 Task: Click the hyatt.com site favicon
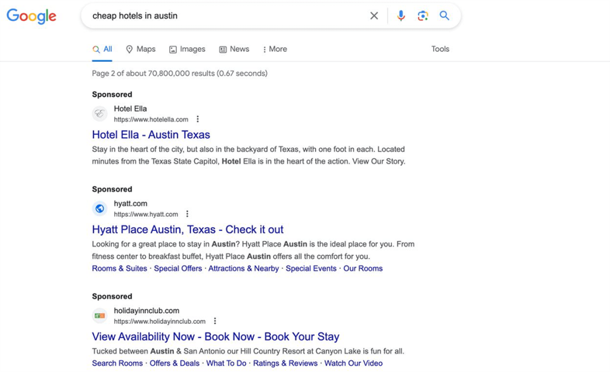click(99, 208)
